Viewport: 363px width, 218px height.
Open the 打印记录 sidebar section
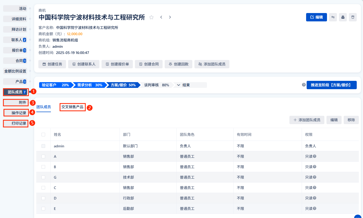[16, 123]
